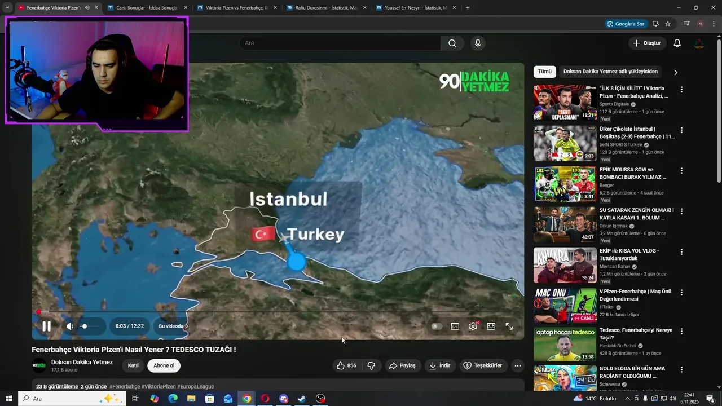Open options for 'İLK 8 İÇİN KİLİT' video
Image resolution: width=722 pixels, height=406 pixels.
[681, 90]
